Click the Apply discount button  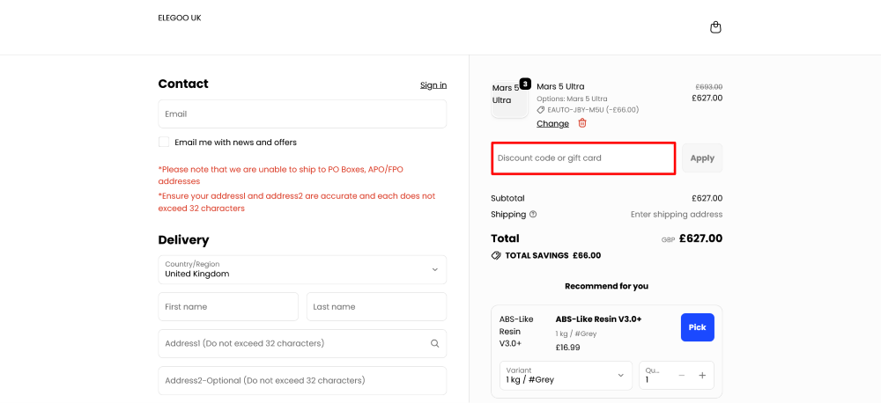702,158
